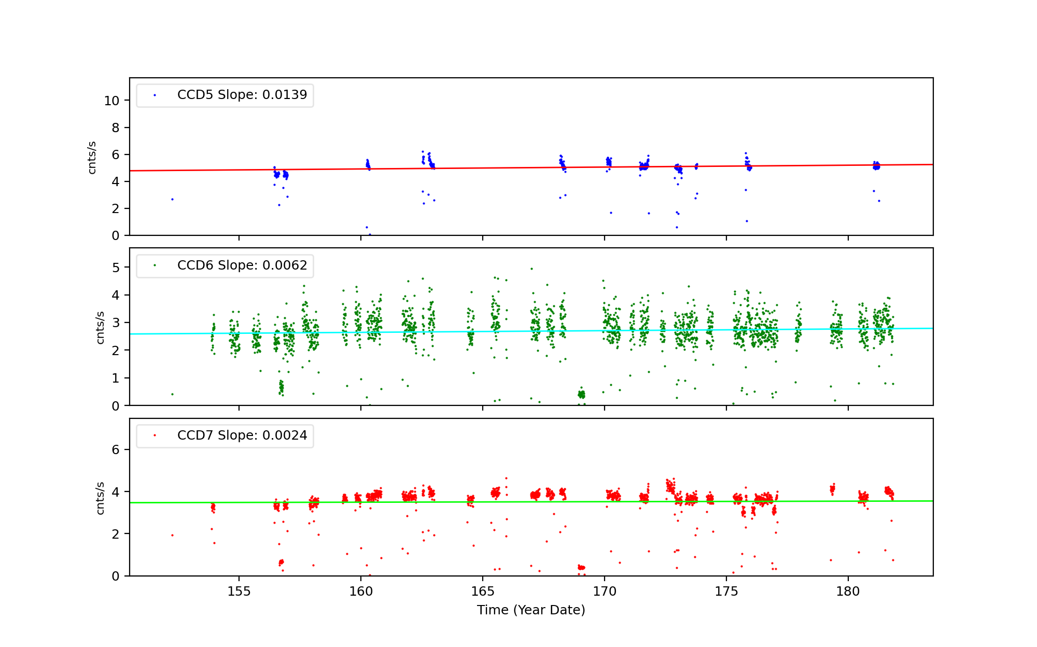Click the 175 x-axis tick label
1037x647 pixels.
click(726, 592)
